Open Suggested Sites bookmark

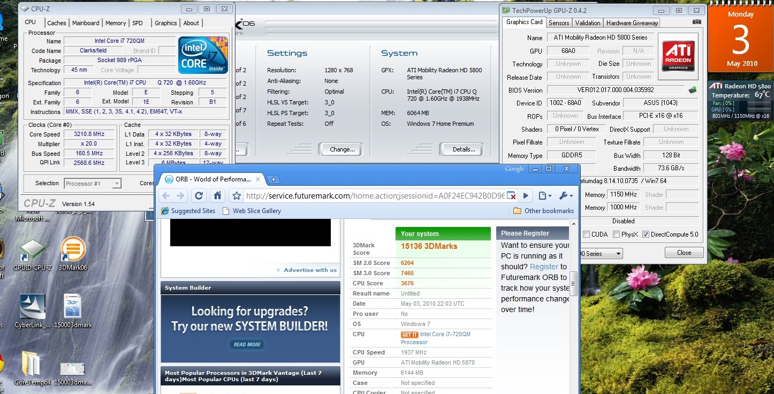pos(188,211)
